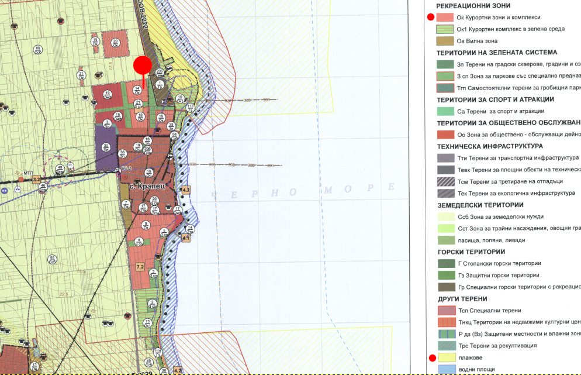Click the large red location pin on the map
581x375 pixels.
(x=143, y=66)
